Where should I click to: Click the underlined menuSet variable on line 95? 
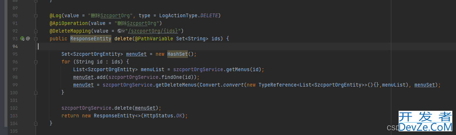click(x=136, y=54)
